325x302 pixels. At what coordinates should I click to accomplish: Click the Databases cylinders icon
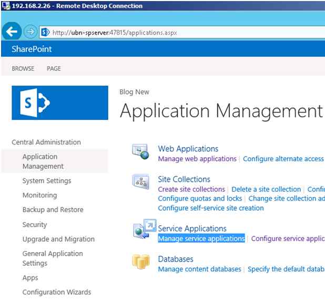pos(140,262)
